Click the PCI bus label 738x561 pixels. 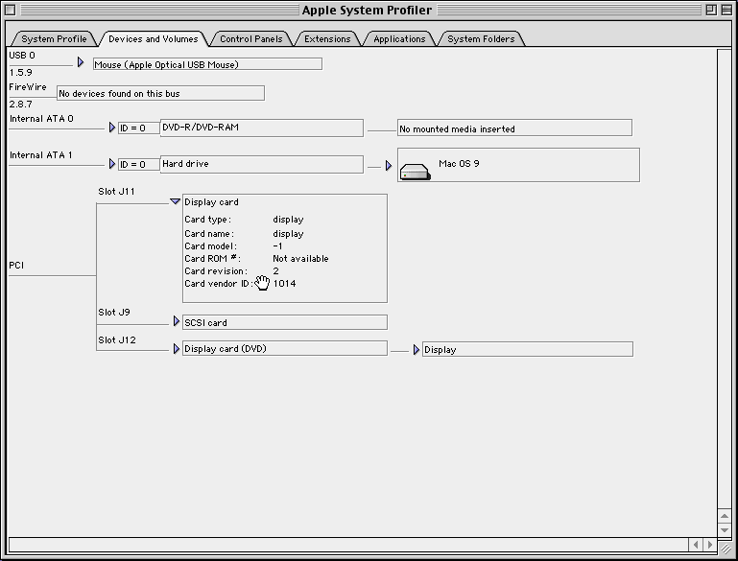pyautogui.click(x=16, y=266)
